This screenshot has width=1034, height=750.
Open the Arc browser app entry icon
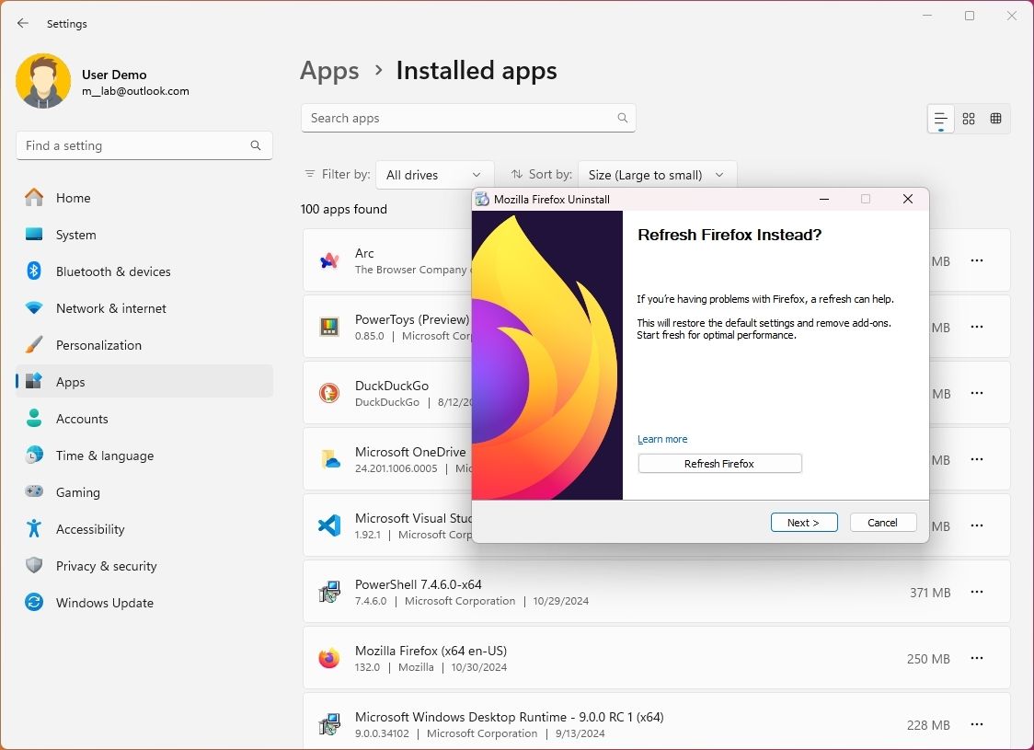(329, 260)
